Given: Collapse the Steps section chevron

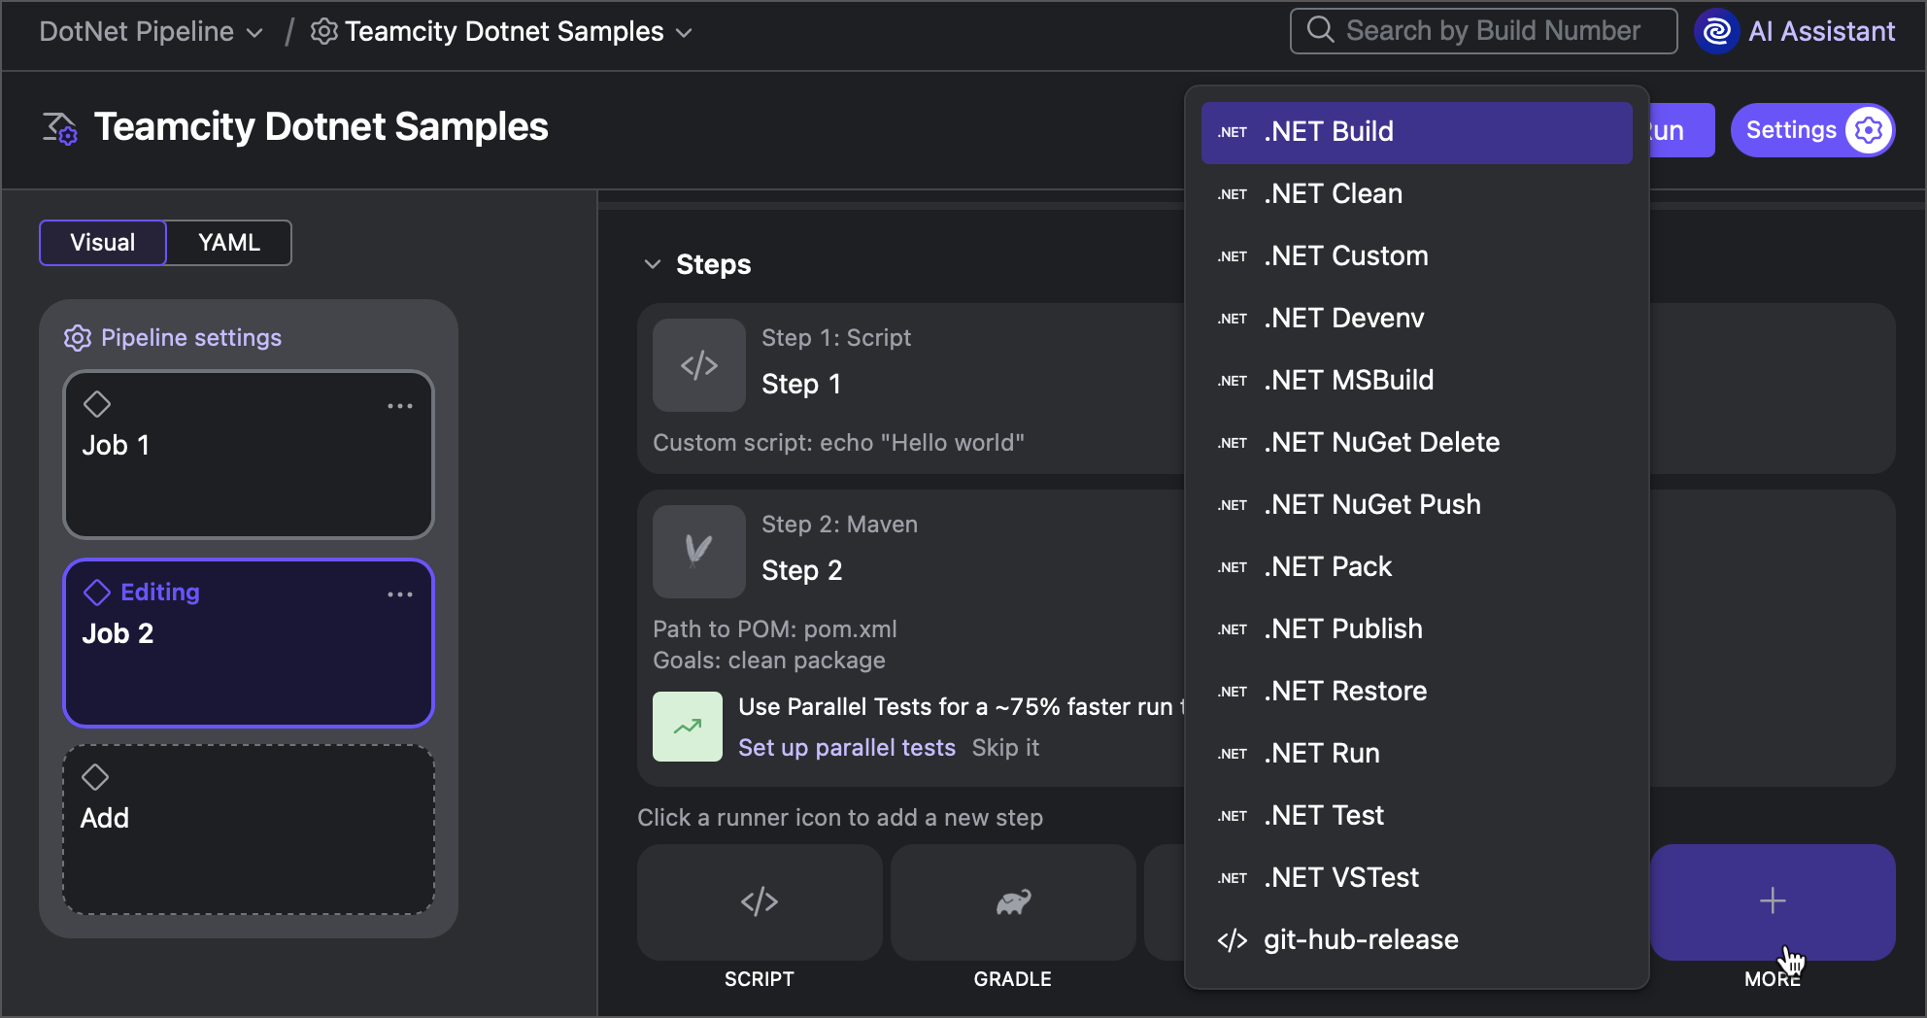Looking at the screenshot, I should 652,263.
